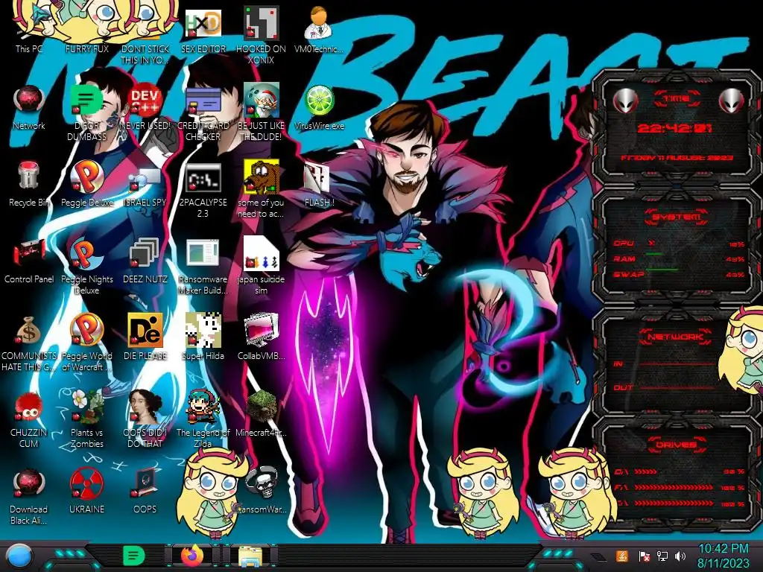763x572 pixels.
Task: Click the Friday 11 August 2023 date text
Action: (677, 158)
